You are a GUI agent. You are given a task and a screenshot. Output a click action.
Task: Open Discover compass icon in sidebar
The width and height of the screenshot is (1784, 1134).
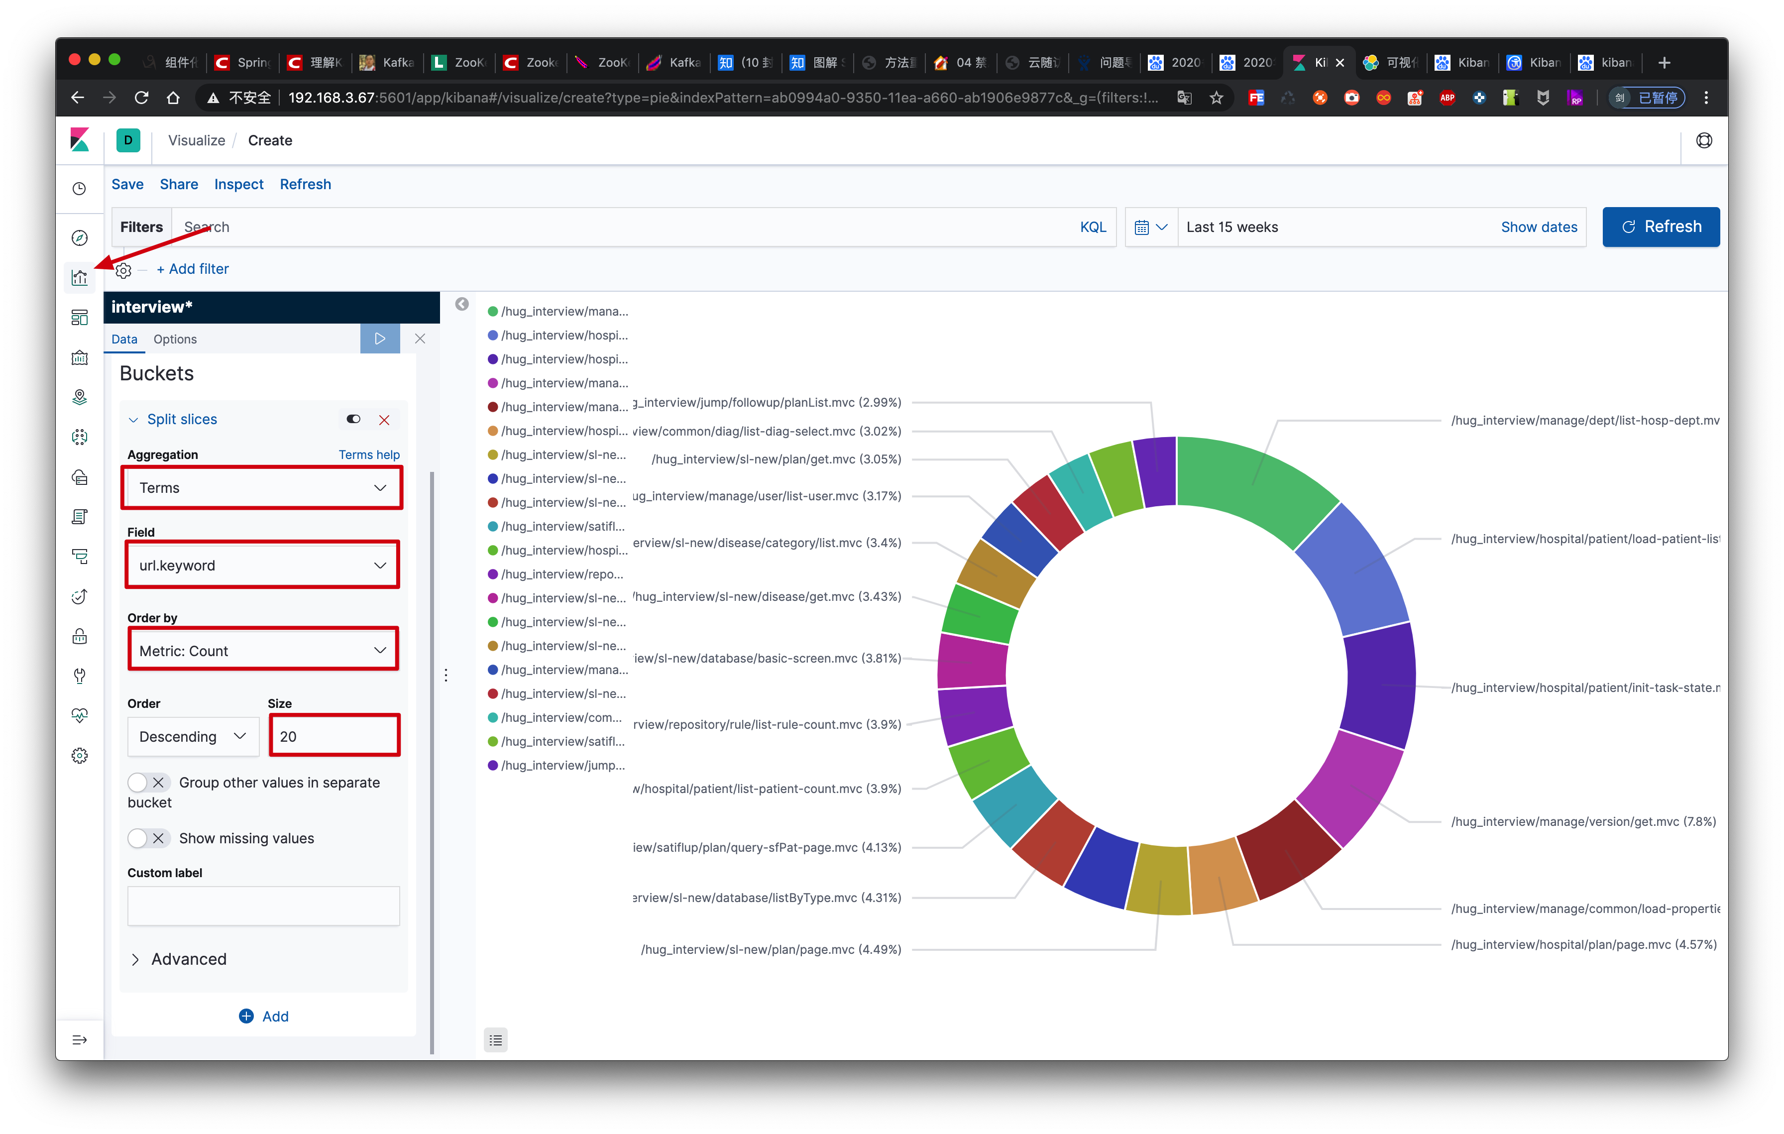[79, 238]
